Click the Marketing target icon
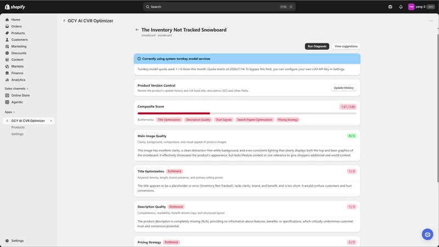 point(7,47)
